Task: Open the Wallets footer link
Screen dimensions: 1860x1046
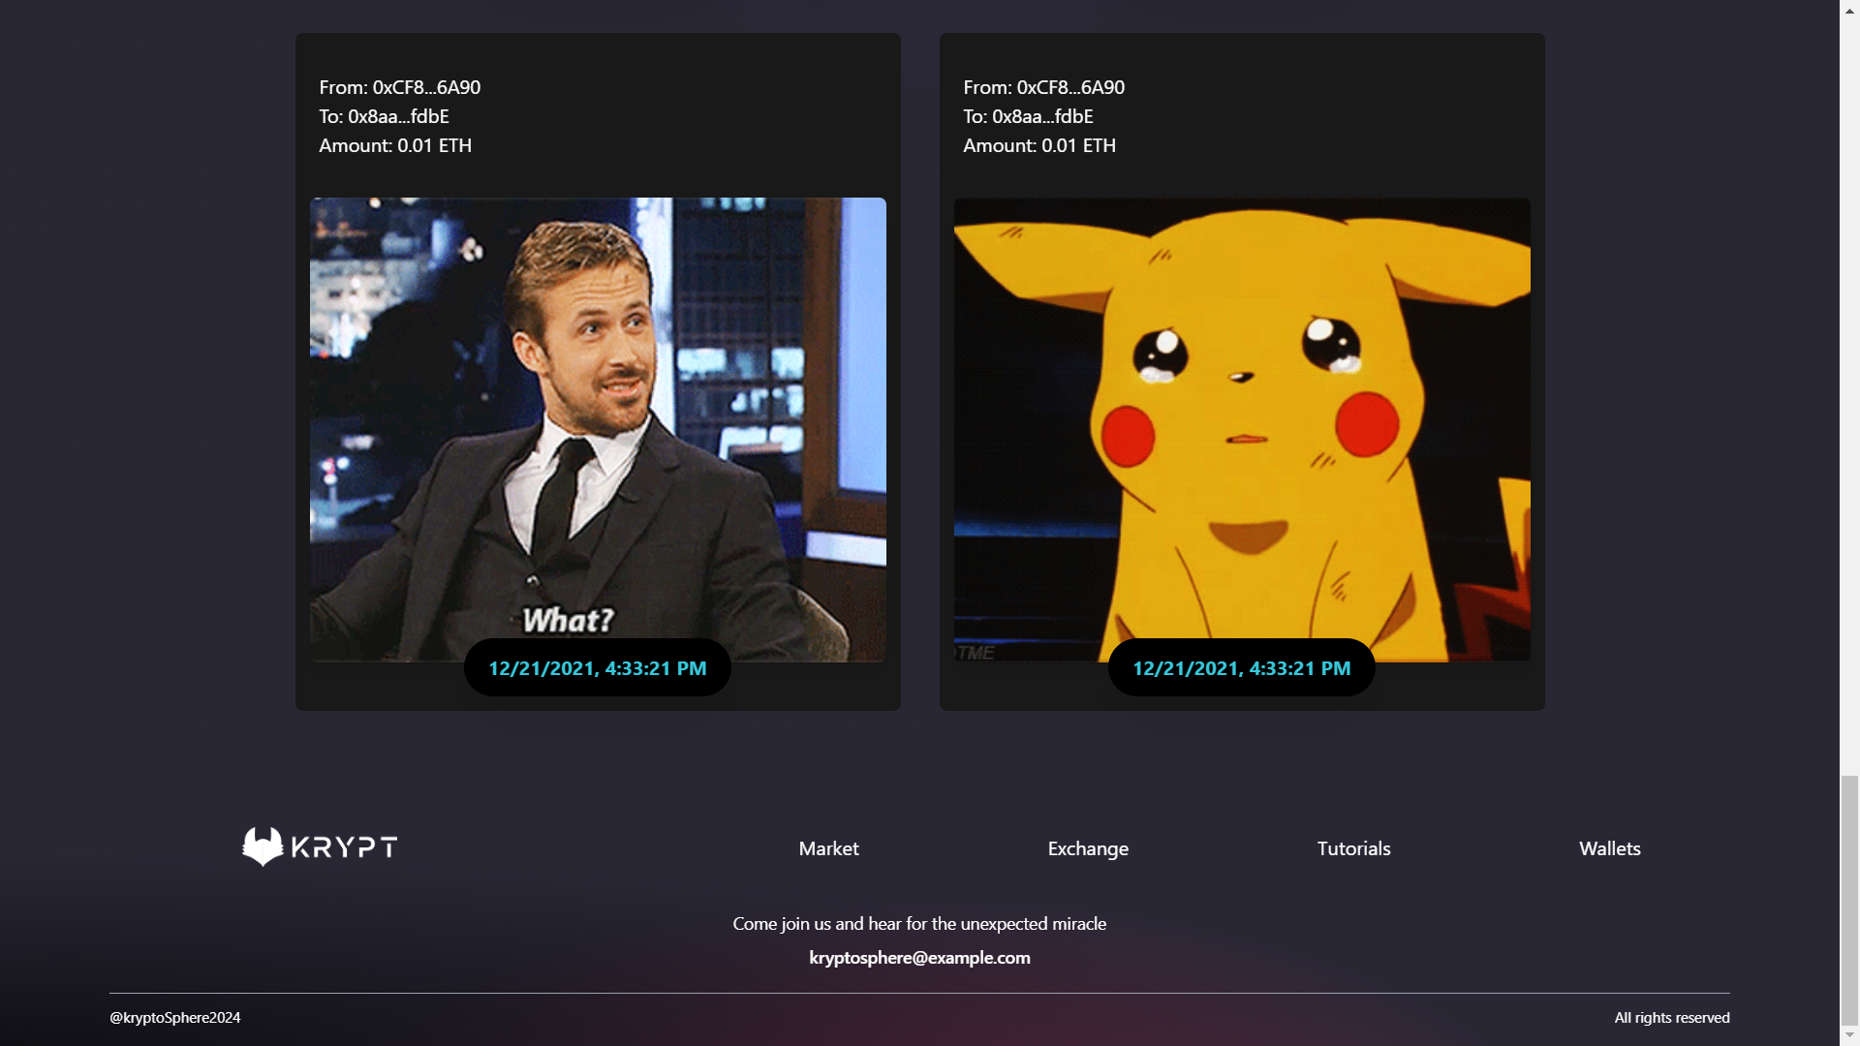Action: [x=1609, y=848]
